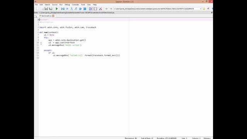Image resolution: width=247 pixels, height=139 pixels.
Task: Click the debug Step into icon
Action: (x=72, y=9)
